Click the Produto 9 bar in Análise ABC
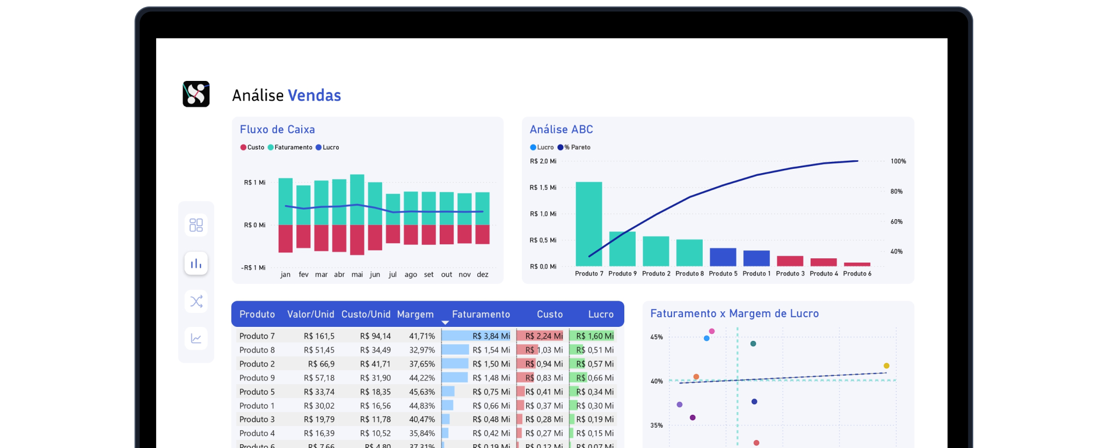Viewport: 1108px width, 448px height. pyautogui.click(x=622, y=249)
